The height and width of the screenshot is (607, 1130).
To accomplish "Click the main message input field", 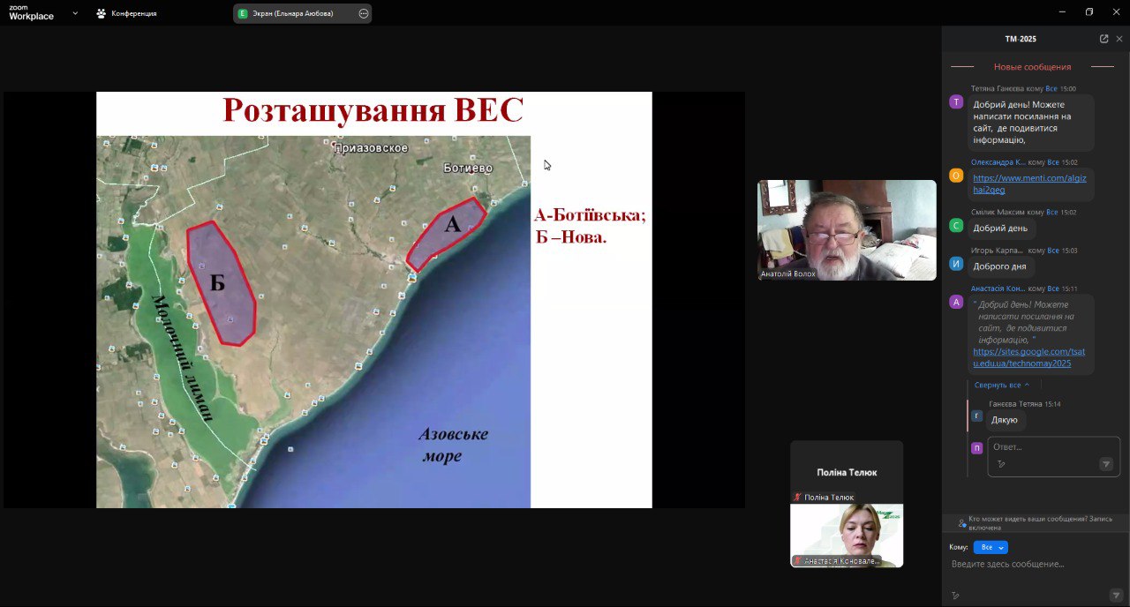I will pos(1035,564).
